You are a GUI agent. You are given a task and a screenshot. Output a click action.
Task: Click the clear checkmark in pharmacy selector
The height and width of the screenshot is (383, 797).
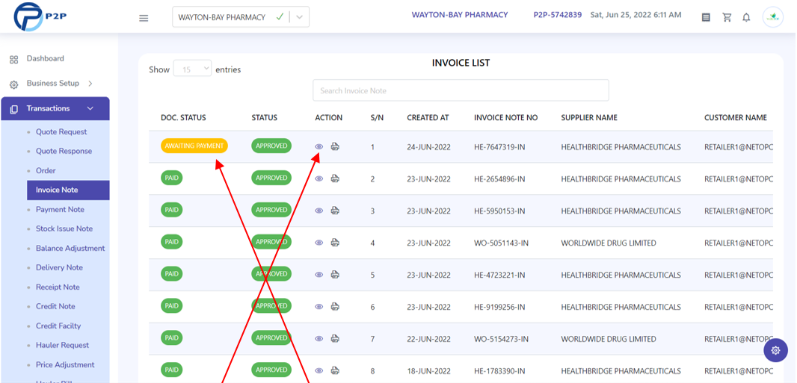pyautogui.click(x=280, y=16)
